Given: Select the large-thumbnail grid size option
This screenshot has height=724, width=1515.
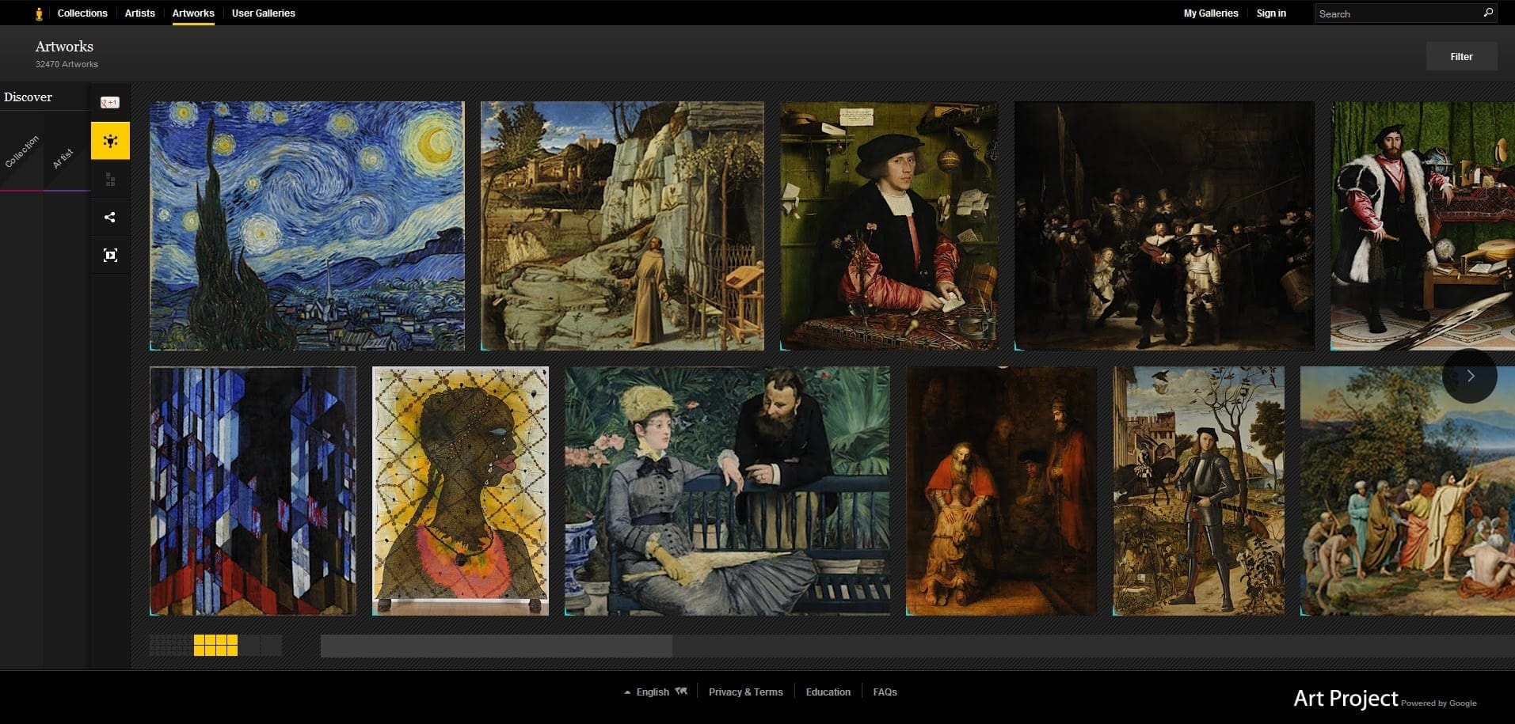Looking at the screenshot, I should click(x=261, y=645).
